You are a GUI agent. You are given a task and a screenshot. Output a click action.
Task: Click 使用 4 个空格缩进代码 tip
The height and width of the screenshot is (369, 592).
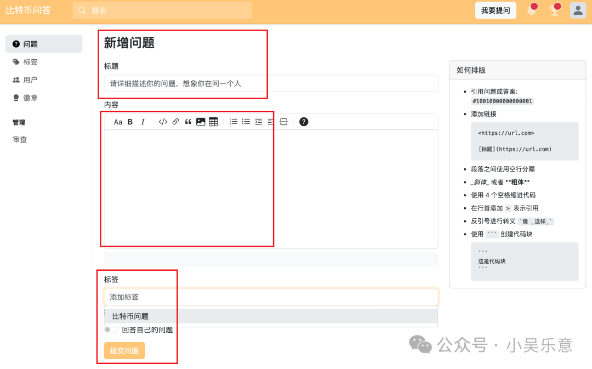click(x=503, y=195)
